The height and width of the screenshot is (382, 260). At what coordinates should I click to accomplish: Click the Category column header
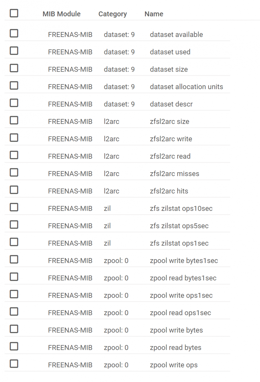[113, 14]
